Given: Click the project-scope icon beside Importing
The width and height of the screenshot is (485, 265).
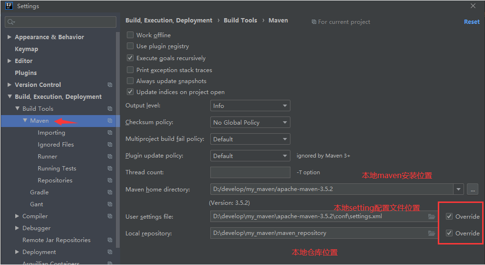Looking at the screenshot, I should point(110,133).
